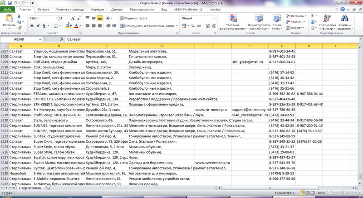Click the increase indent icon
This screenshot has height=198, width=363.
point(114,26)
